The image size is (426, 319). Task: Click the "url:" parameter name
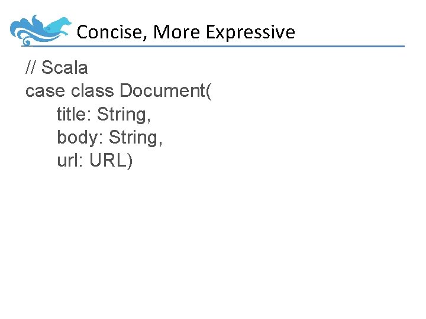click(x=70, y=160)
